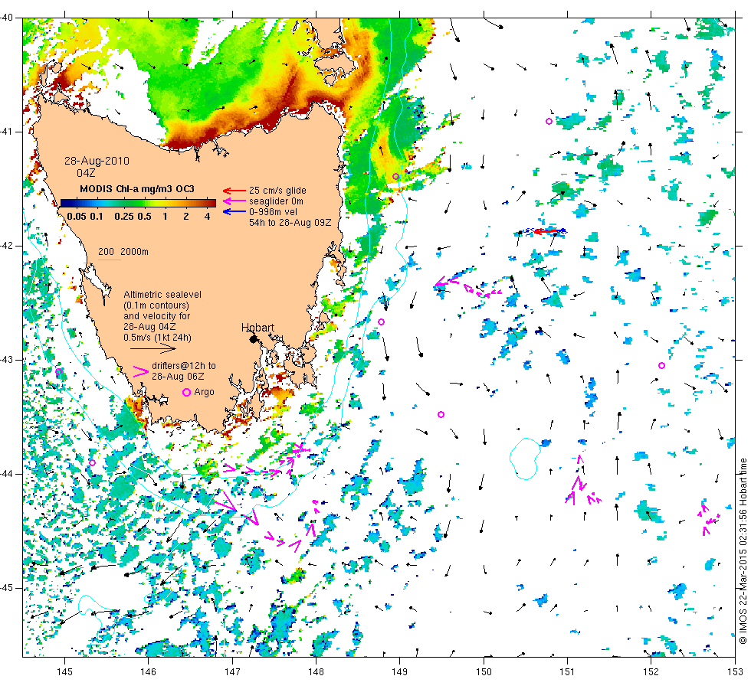Click the 150 longitude axis label
This screenshot has width=751, height=689.
(x=484, y=672)
